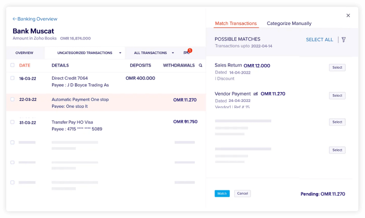Select the Uncategorized Transactions tab label

tap(85, 53)
